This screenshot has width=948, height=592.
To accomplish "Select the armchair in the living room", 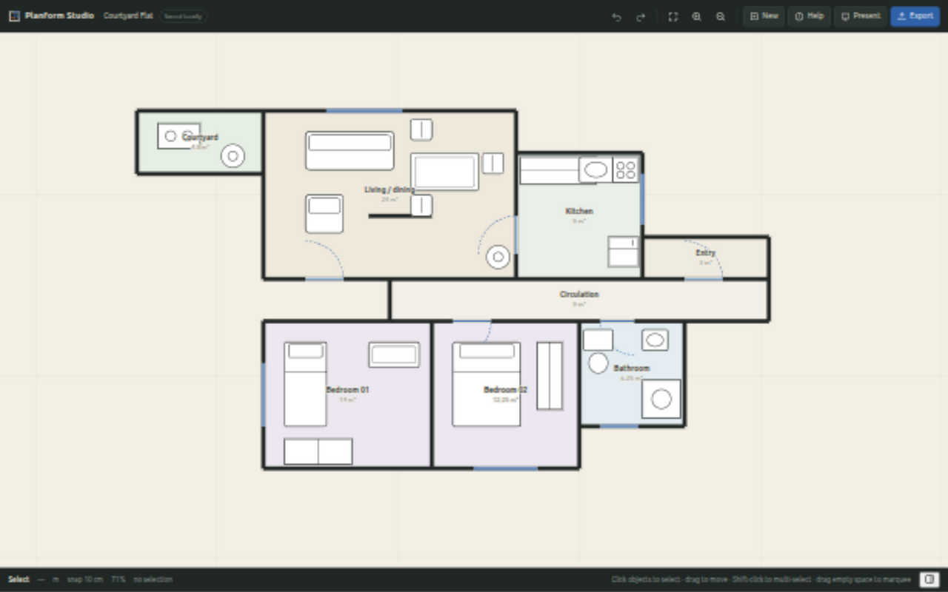I will point(324,214).
